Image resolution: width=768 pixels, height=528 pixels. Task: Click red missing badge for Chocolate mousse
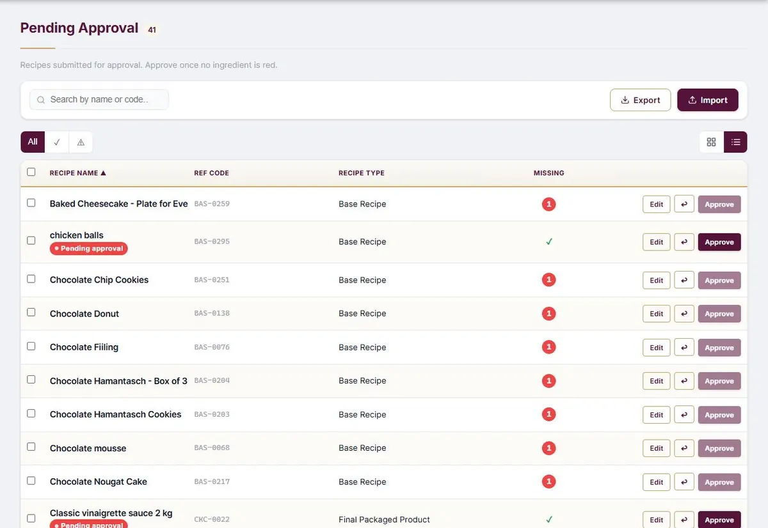(548, 448)
